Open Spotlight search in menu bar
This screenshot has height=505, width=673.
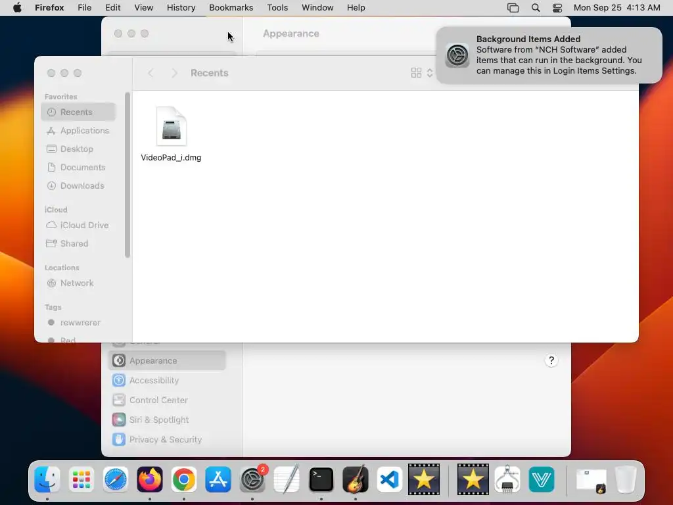click(536, 8)
